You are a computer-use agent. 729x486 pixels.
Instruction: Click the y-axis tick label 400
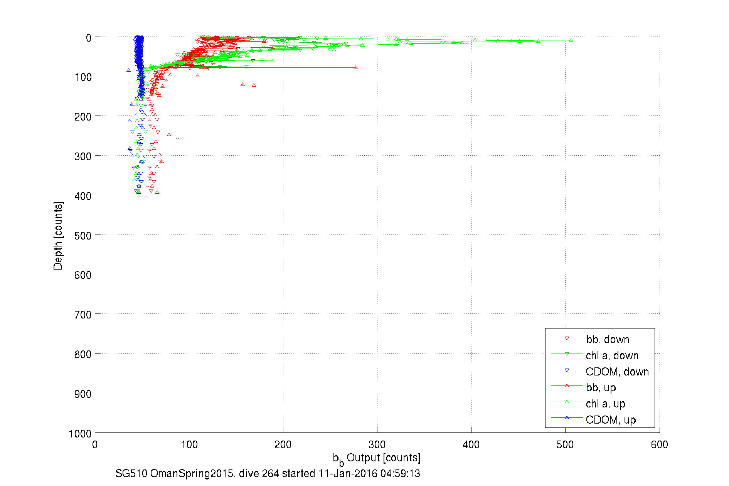click(83, 196)
